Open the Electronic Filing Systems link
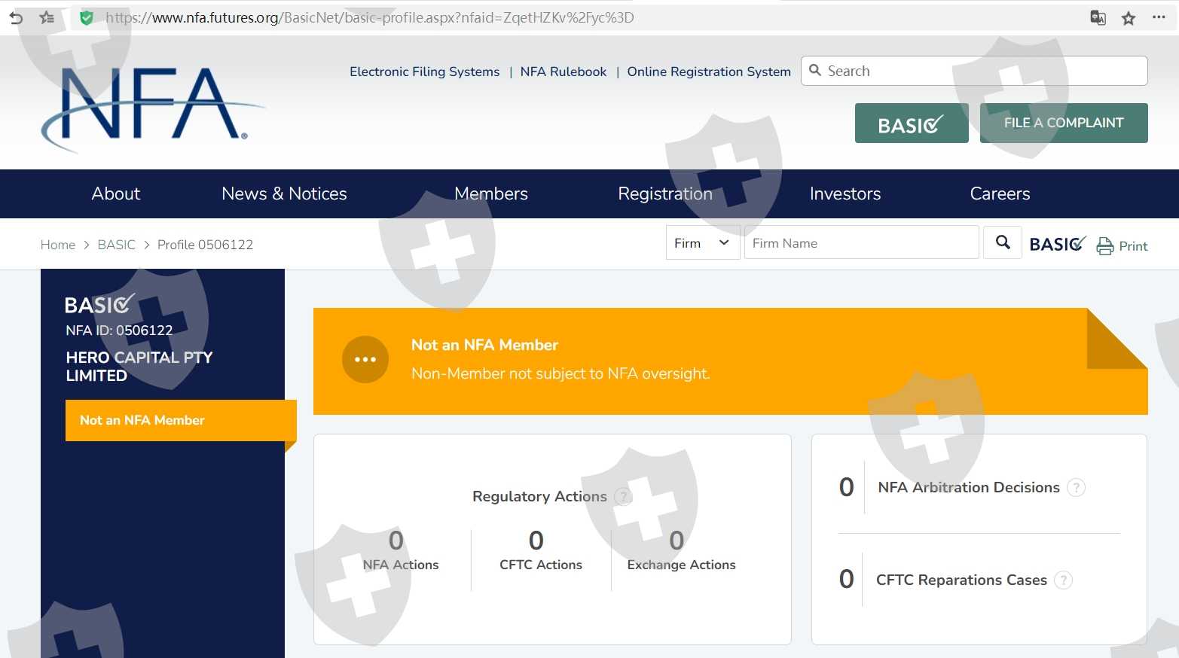 (x=424, y=72)
